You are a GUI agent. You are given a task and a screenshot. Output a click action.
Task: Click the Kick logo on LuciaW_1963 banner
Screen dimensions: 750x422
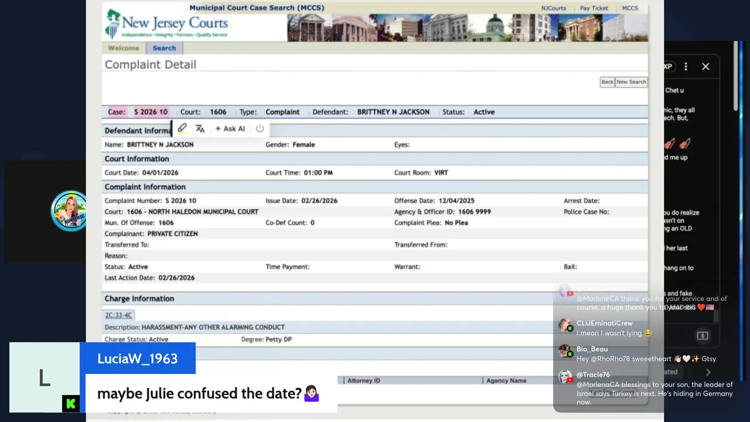[71, 403]
